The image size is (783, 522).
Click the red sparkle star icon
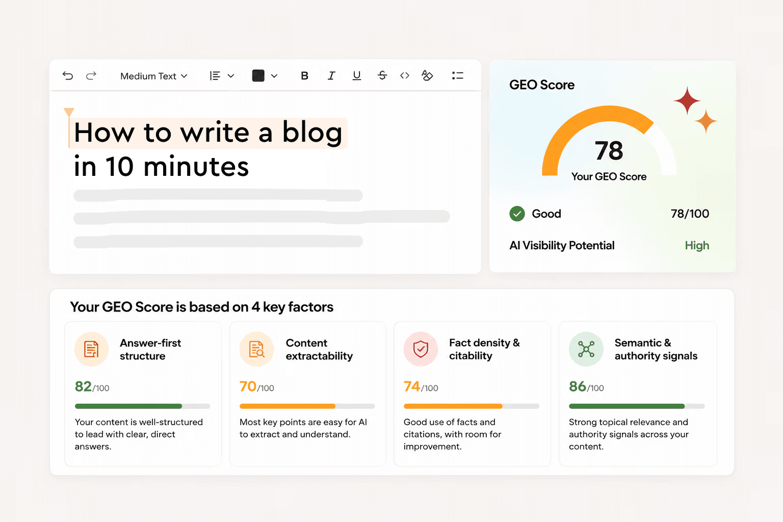pos(687,100)
